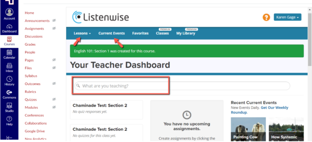
Task: Launch the Studio icon
Action: [9, 105]
